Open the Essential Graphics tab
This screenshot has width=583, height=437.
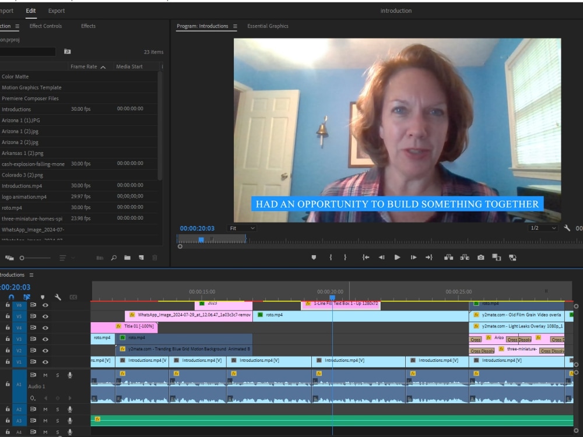tap(268, 26)
